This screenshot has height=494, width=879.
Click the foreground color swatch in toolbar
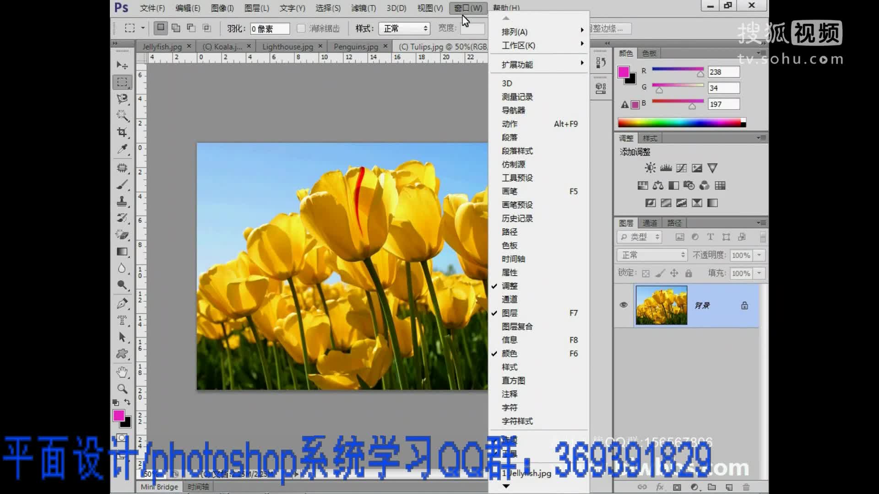(119, 415)
